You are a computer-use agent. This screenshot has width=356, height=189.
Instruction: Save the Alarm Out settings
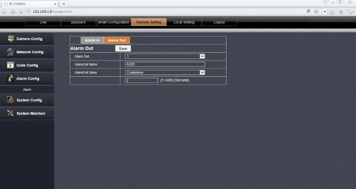tap(123, 49)
